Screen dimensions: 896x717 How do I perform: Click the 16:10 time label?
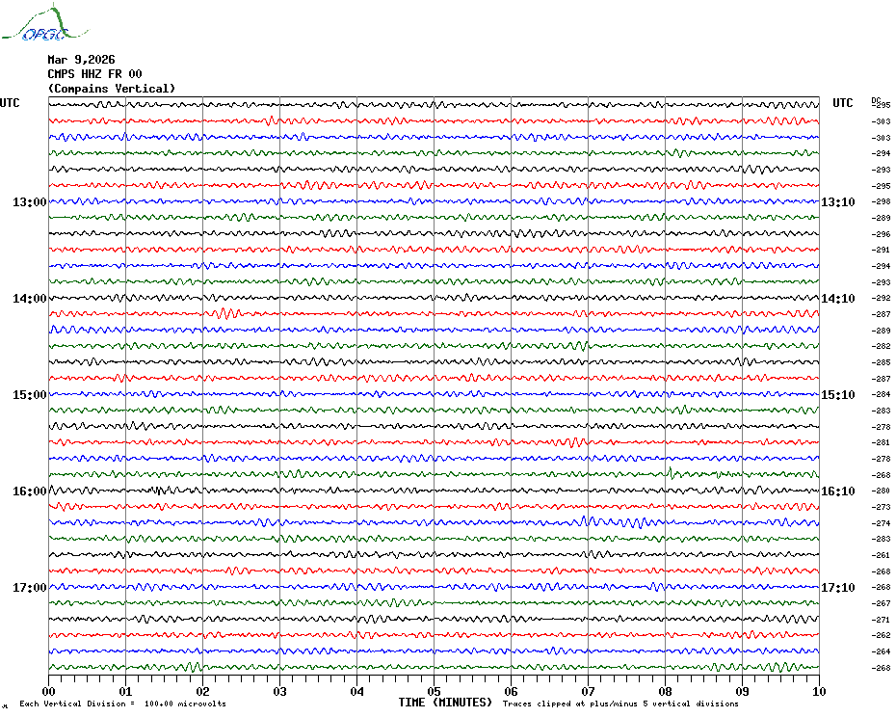pyautogui.click(x=838, y=491)
